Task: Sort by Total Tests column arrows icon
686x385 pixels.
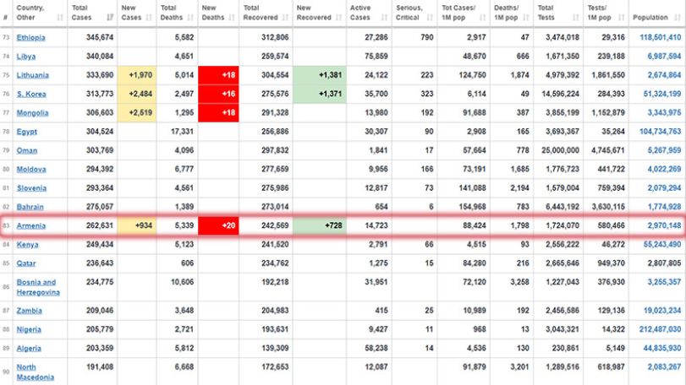Action: [x=576, y=18]
